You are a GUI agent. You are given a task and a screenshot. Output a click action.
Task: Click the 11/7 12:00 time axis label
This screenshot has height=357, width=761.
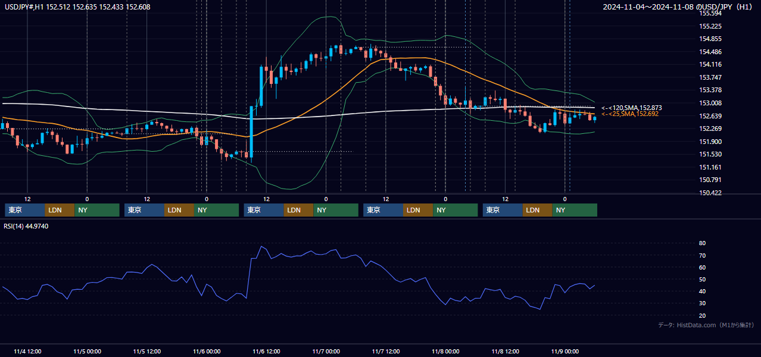pyautogui.click(x=386, y=351)
